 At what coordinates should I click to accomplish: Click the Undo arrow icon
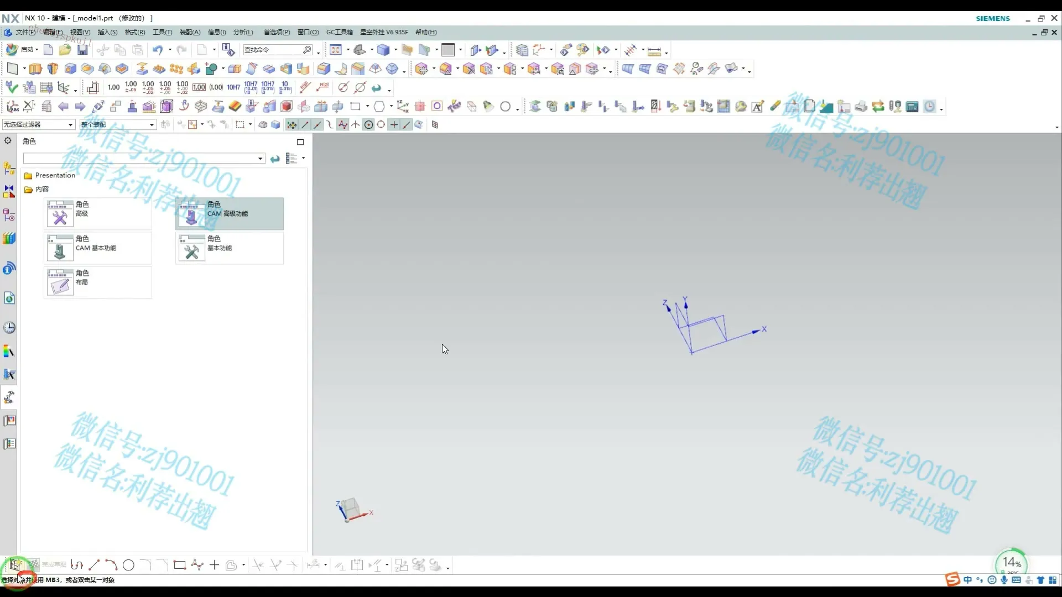point(158,50)
